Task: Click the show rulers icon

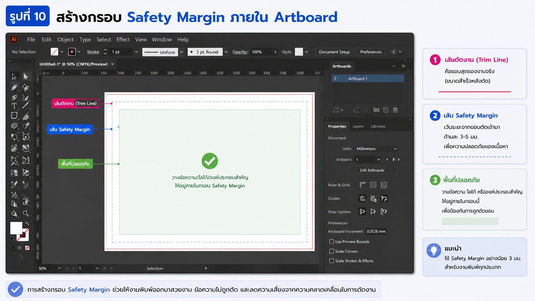Action: click(x=363, y=185)
